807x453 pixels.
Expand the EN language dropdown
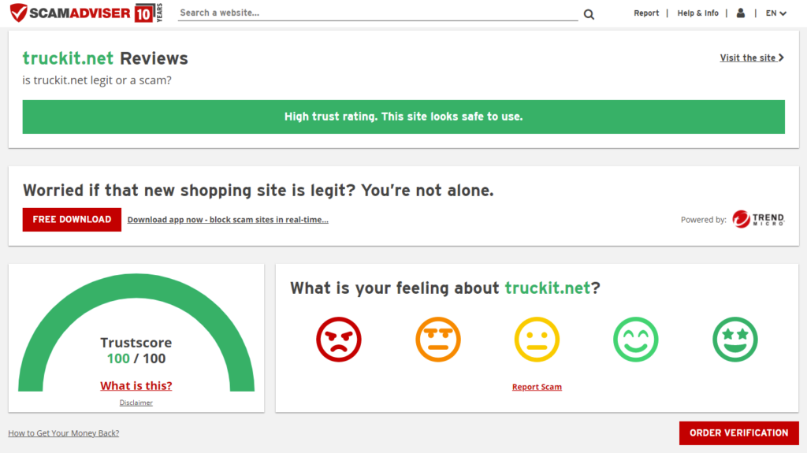(x=776, y=13)
